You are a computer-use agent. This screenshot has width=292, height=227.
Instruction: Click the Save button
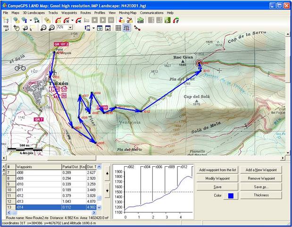(217, 187)
